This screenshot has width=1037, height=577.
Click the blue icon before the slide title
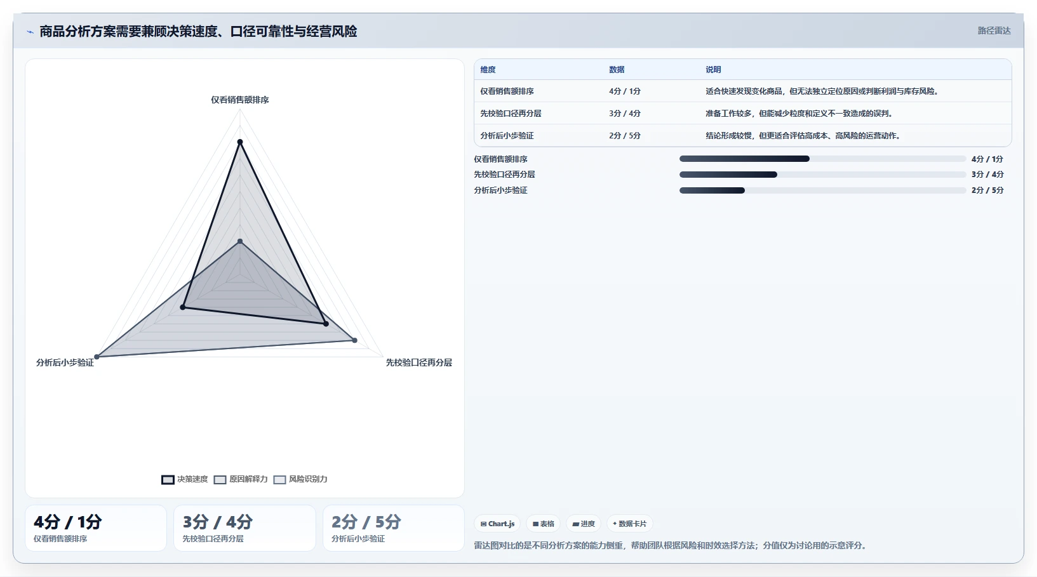pyautogui.click(x=30, y=32)
